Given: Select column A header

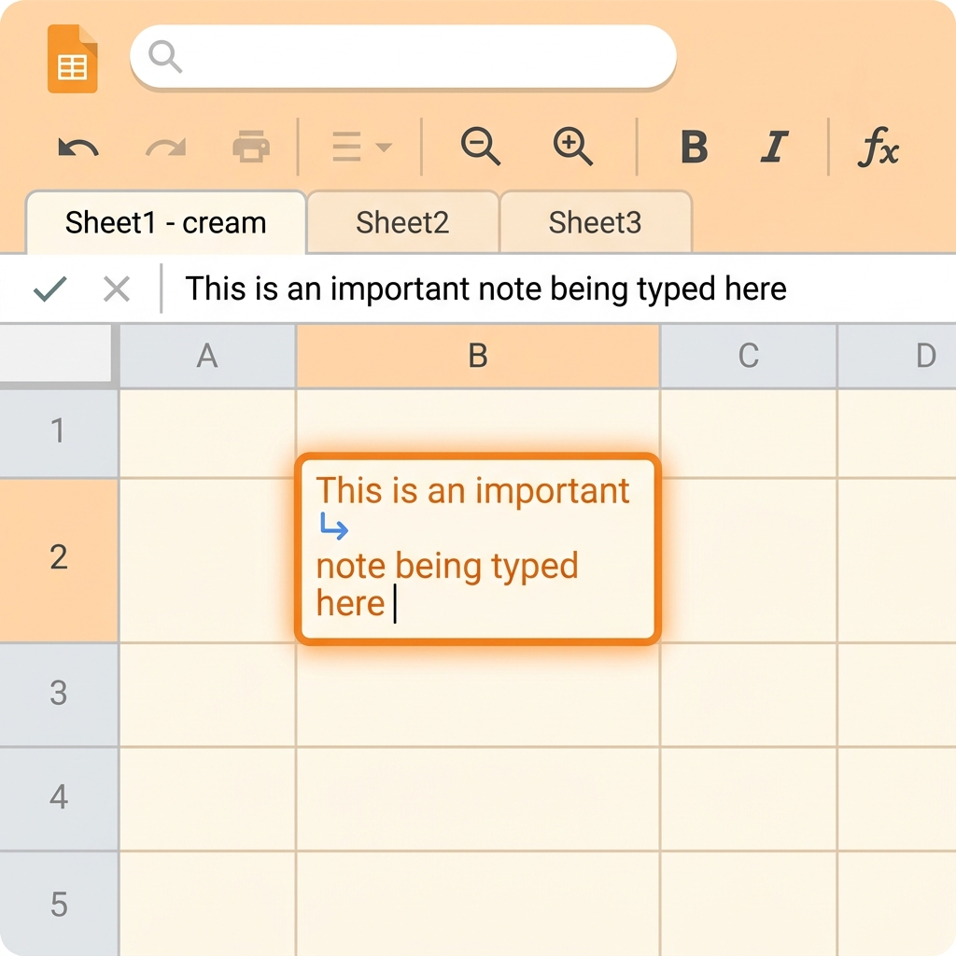Looking at the screenshot, I should click(x=207, y=356).
